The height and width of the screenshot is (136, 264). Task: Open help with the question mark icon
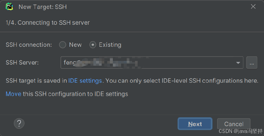pos(19,123)
